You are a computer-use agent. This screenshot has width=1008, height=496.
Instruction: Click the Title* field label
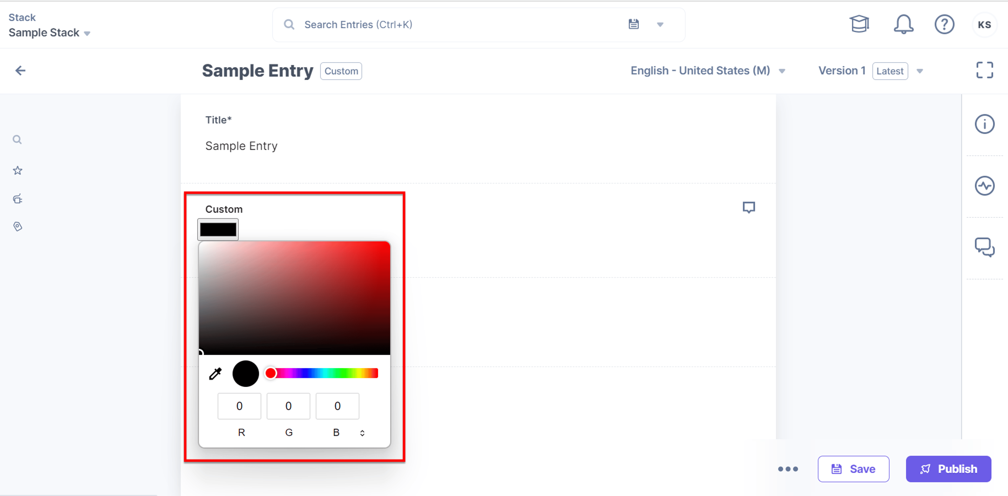click(218, 120)
